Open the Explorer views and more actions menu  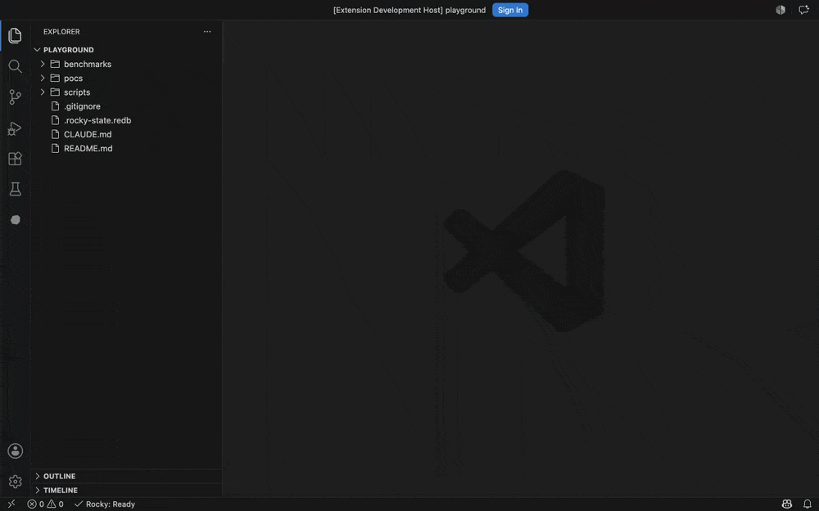[207, 31]
